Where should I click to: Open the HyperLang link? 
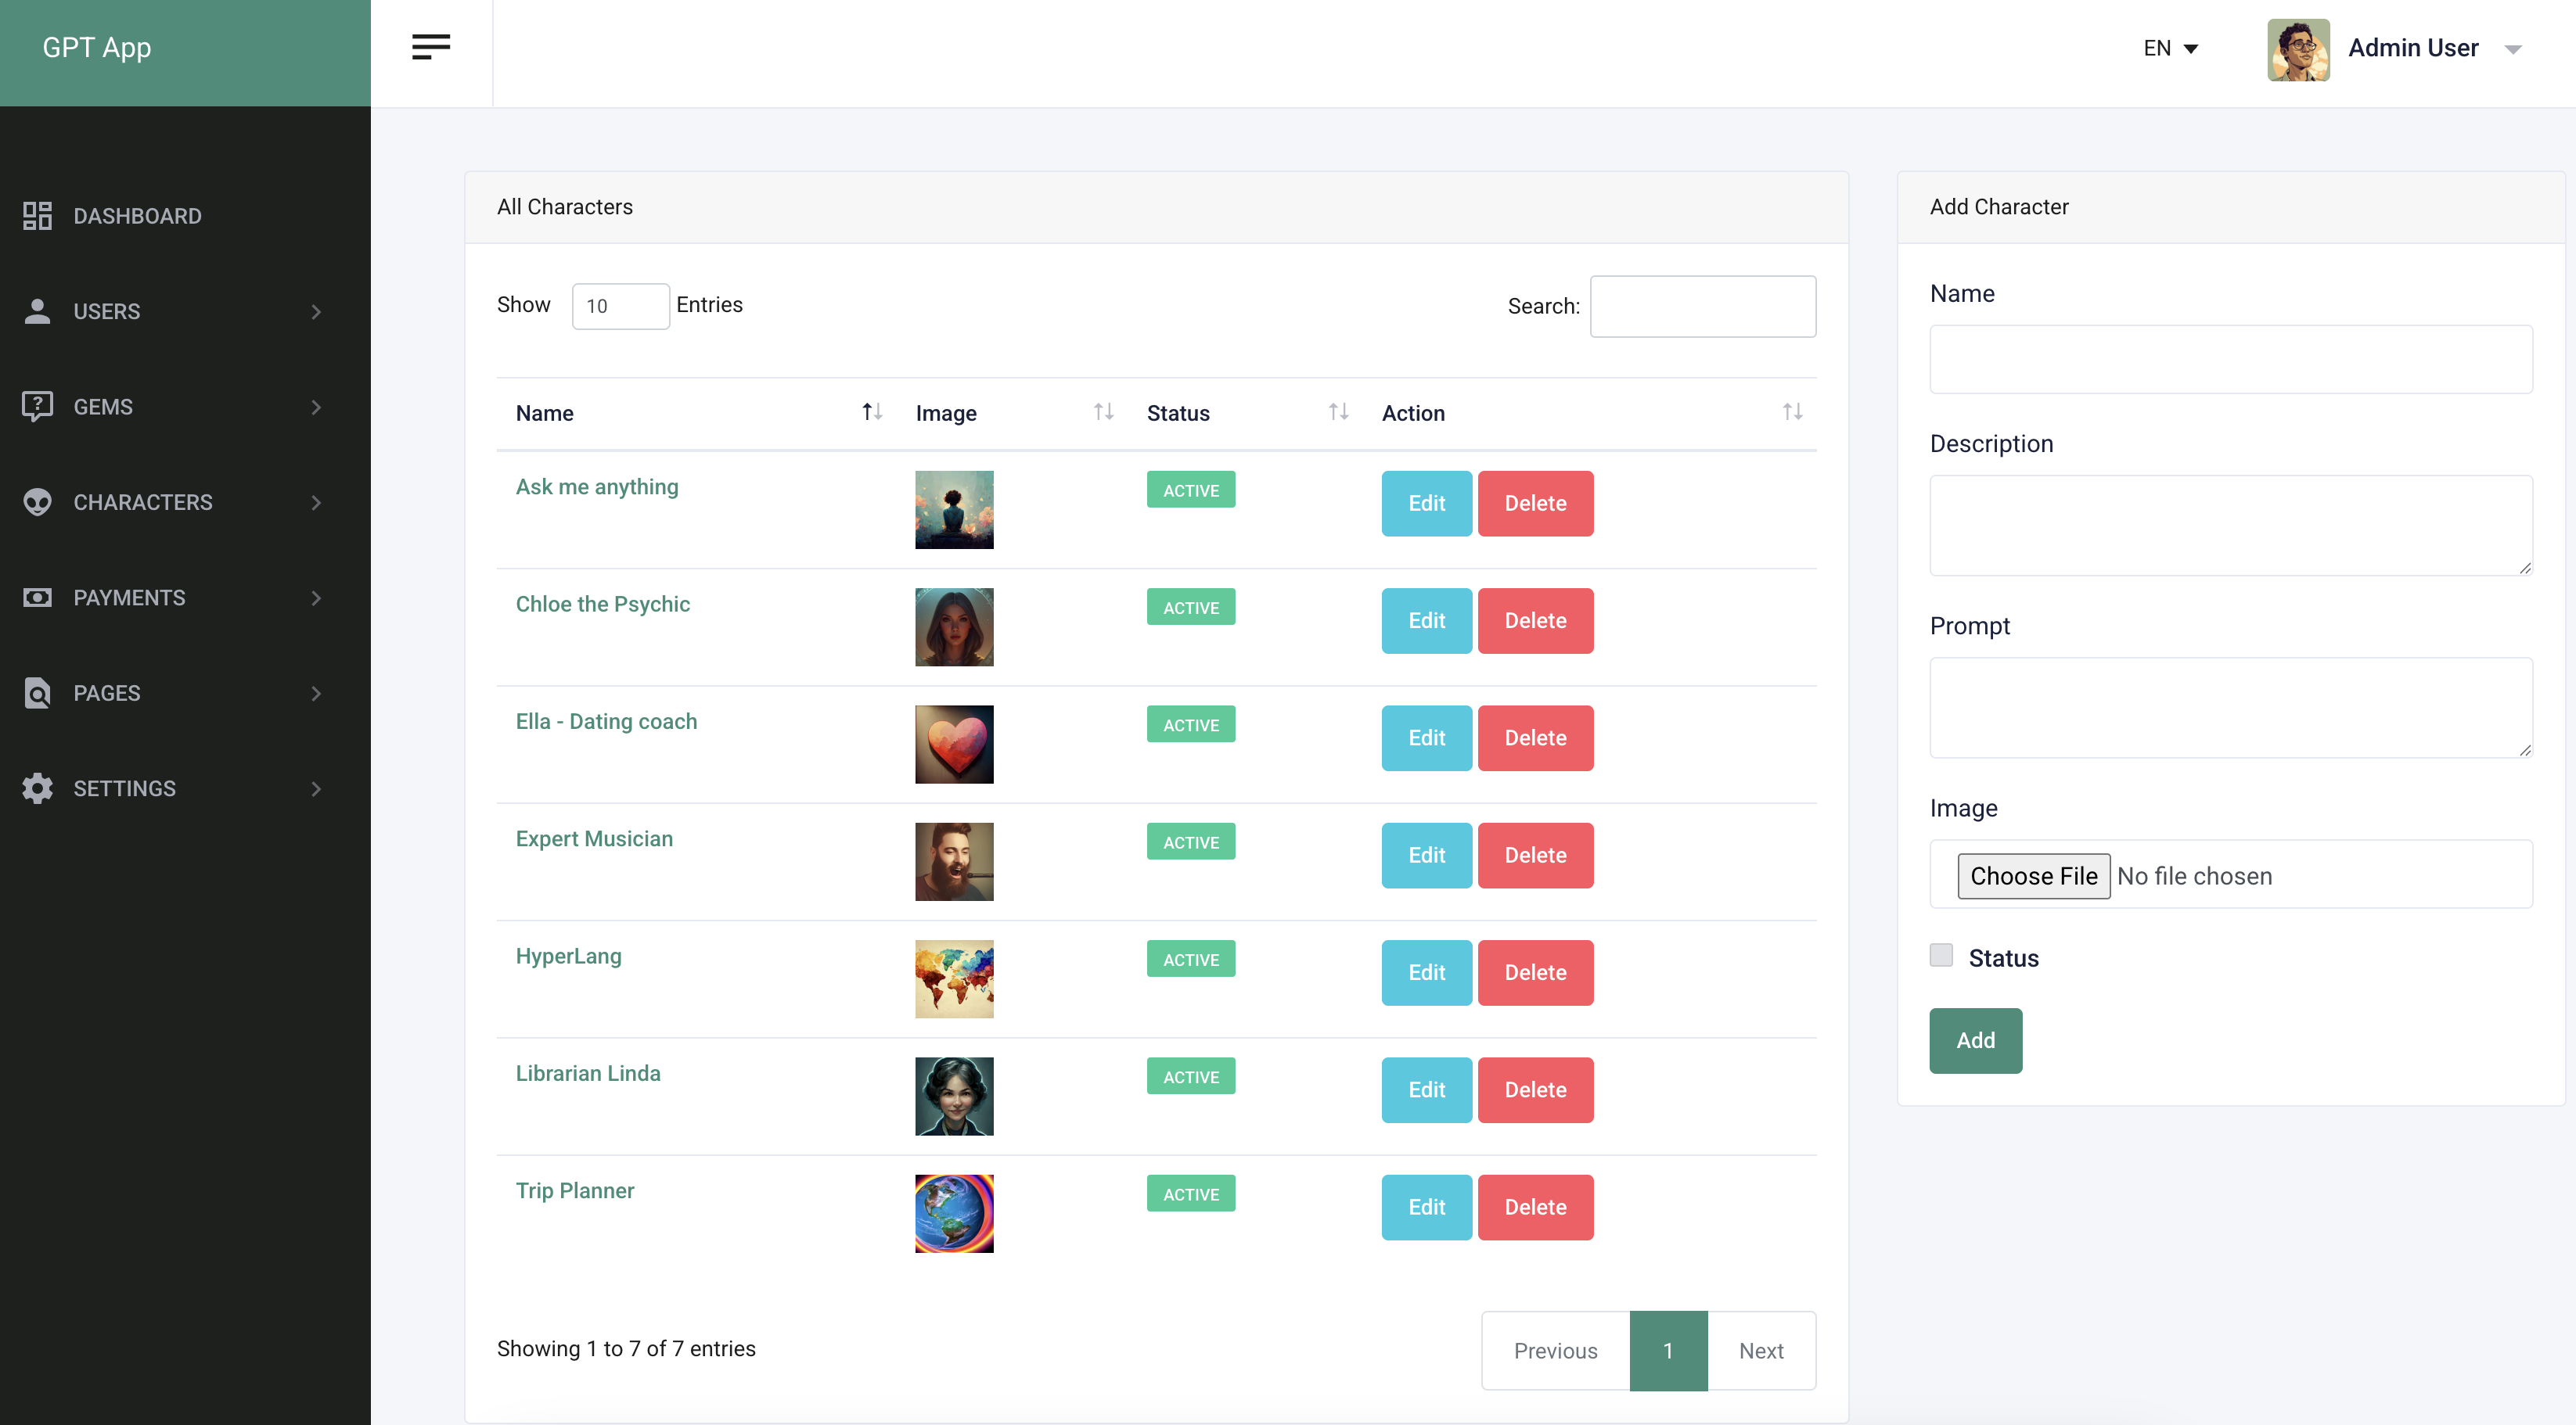pos(568,957)
